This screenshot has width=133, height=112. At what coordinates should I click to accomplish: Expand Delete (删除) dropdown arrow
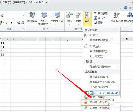78,24
